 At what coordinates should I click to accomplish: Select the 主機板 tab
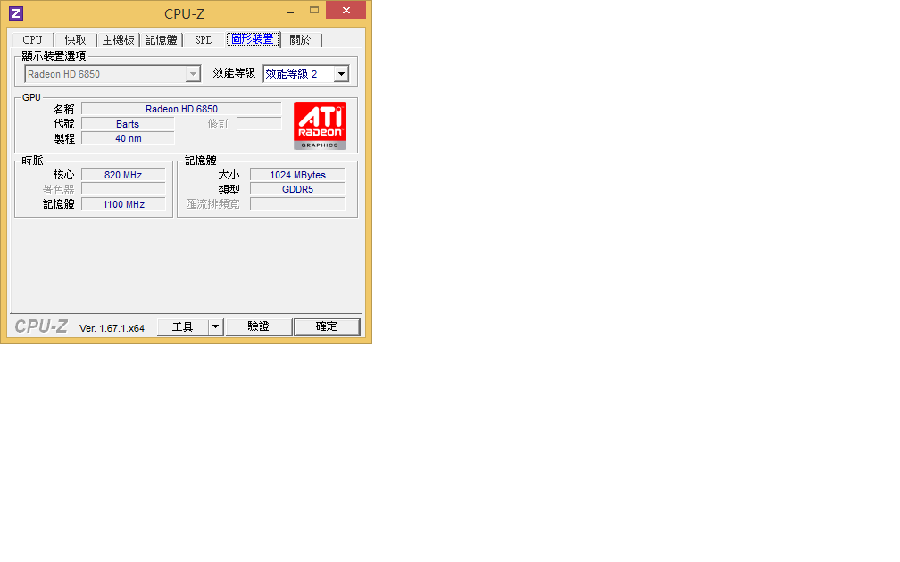pyautogui.click(x=118, y=39)
